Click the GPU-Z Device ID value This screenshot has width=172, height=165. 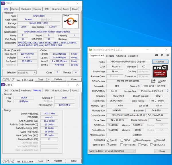pos(155,86)
